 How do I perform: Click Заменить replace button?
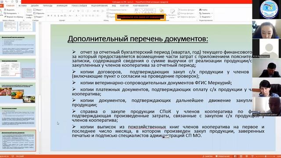[x=206, y=13]
